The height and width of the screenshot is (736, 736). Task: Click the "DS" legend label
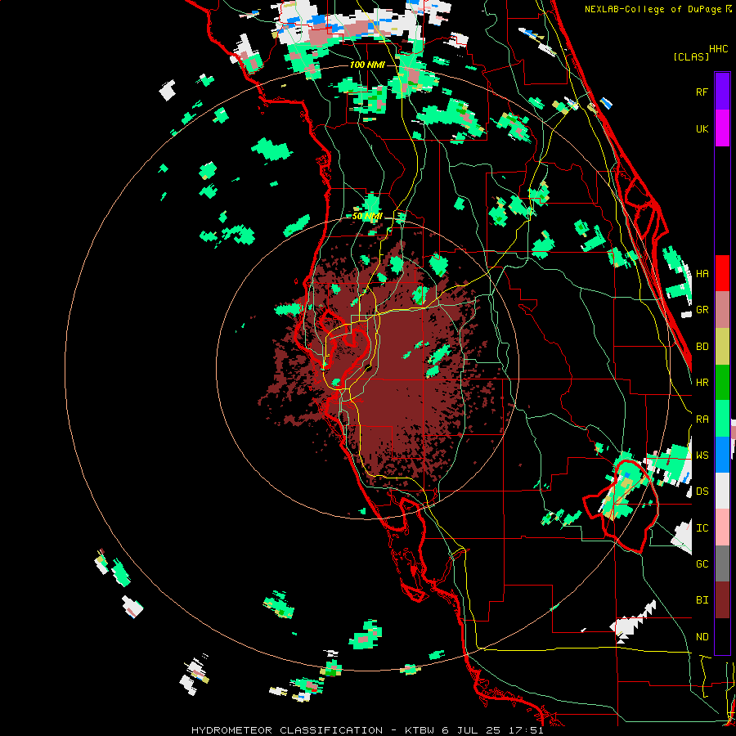point(702,491)
